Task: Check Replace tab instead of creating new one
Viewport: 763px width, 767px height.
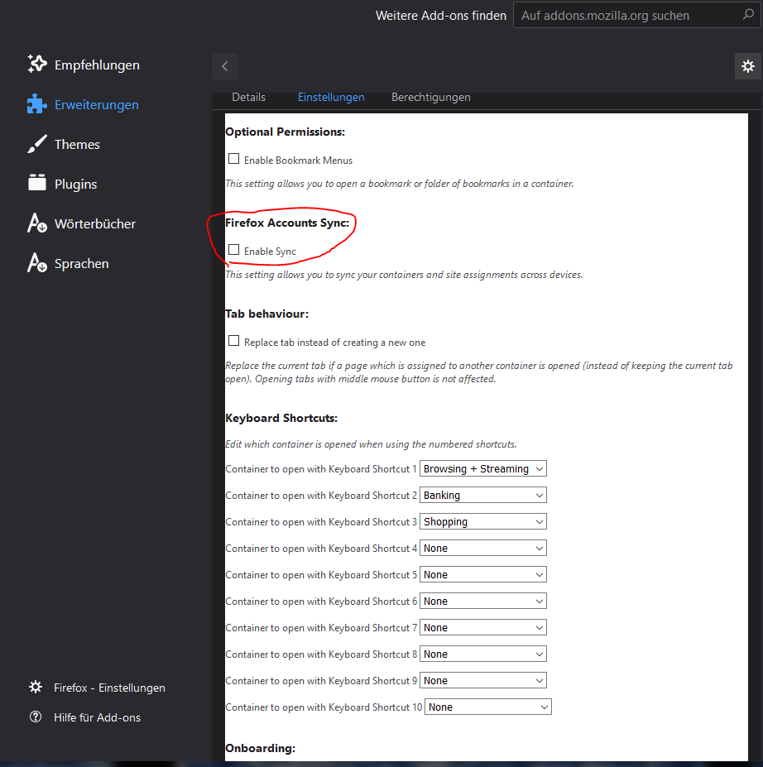Action: (234, 341)
